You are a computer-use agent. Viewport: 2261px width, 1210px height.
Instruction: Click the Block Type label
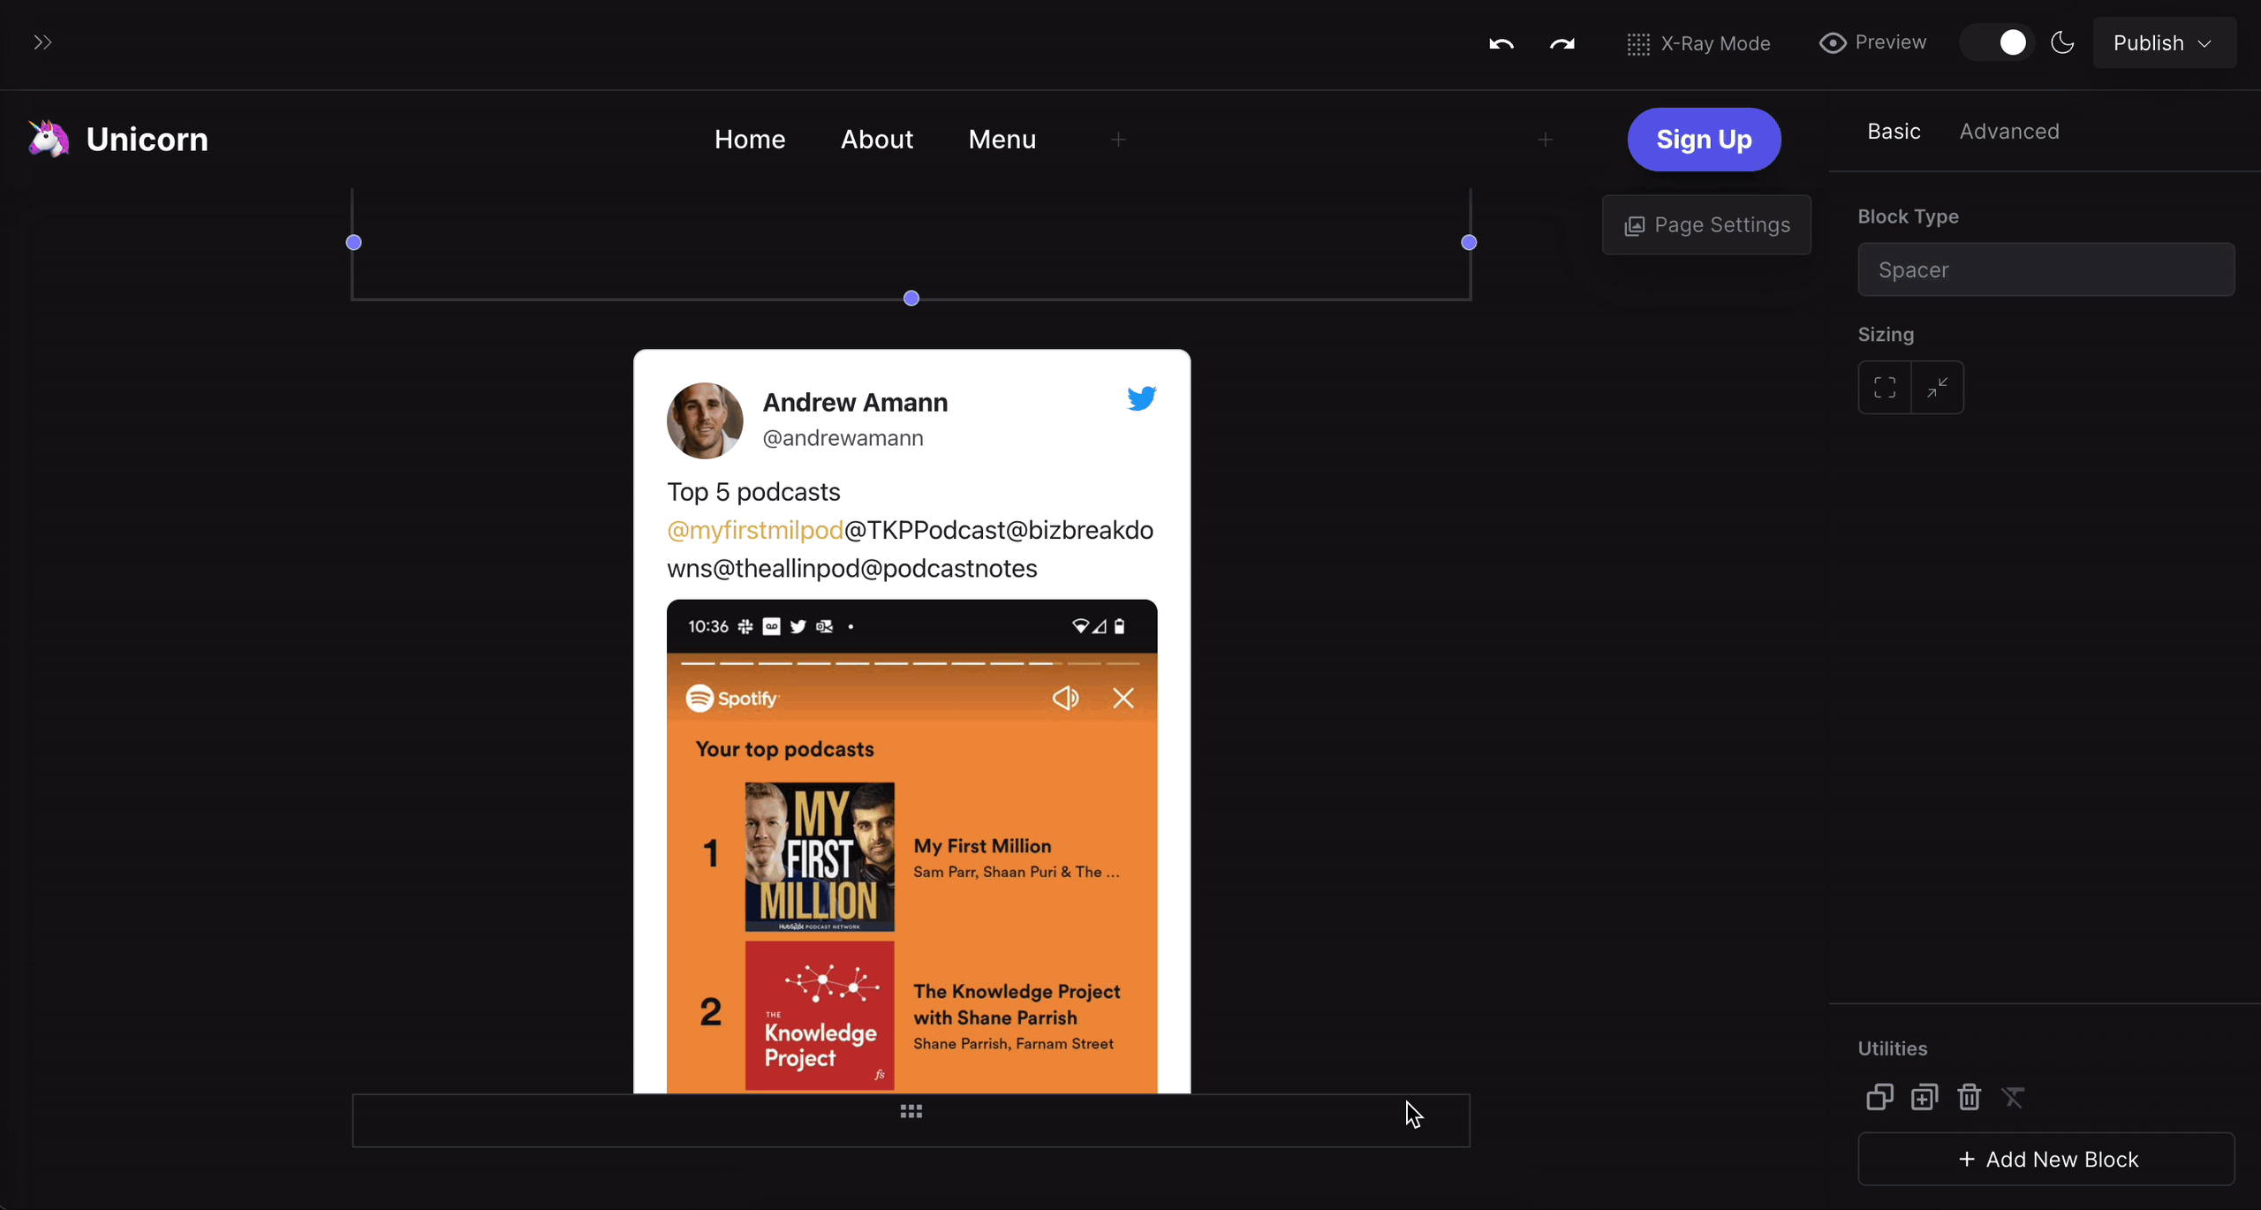click(x=1908, y=216)
